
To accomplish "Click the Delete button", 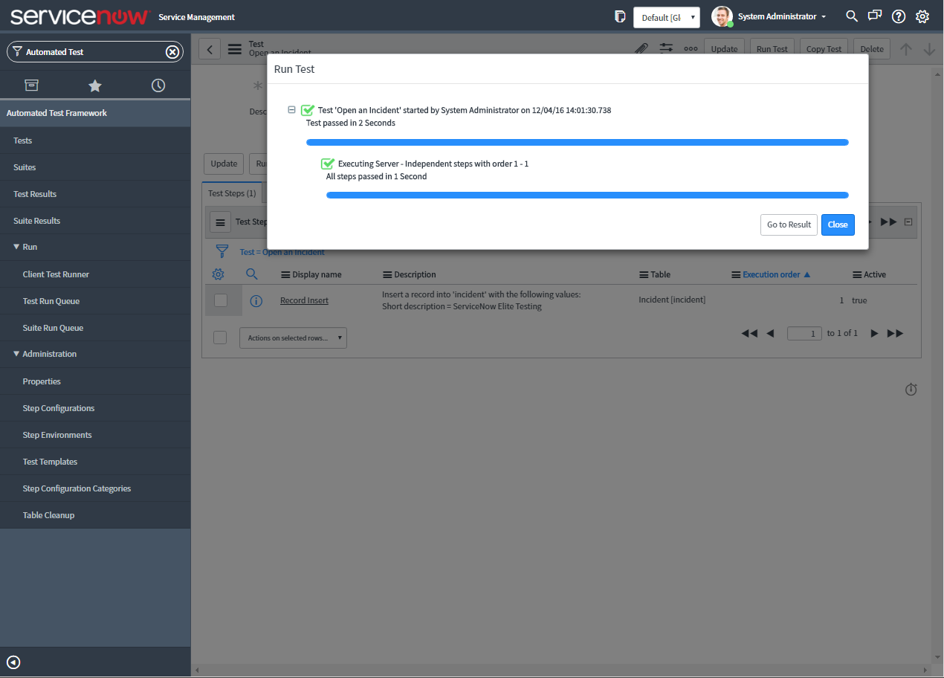I will pos(872,49).
